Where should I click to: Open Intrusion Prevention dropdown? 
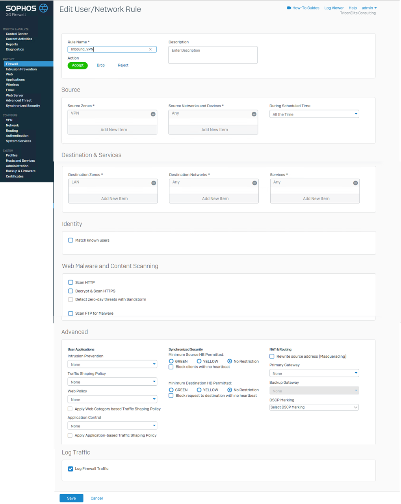112,364
